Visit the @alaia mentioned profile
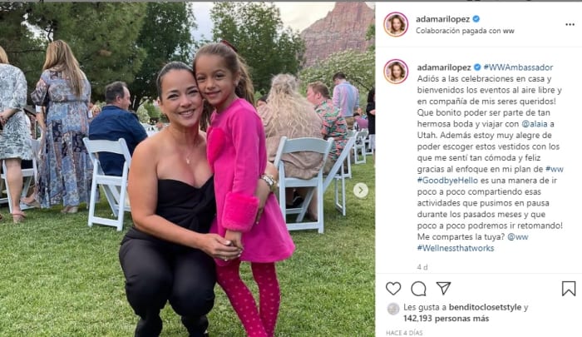This screenshot has height=337, width=582. 535,124
